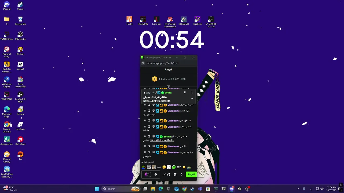The image size is (344, 193).
Task: Show hidden system tray icons chevron
Action: pos(298,189)
